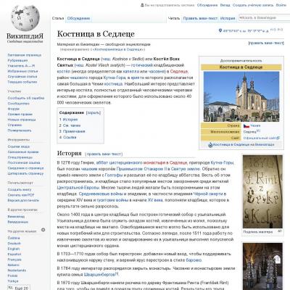
Task: Click the Wikipedia search input field
Action: (265, 17)
